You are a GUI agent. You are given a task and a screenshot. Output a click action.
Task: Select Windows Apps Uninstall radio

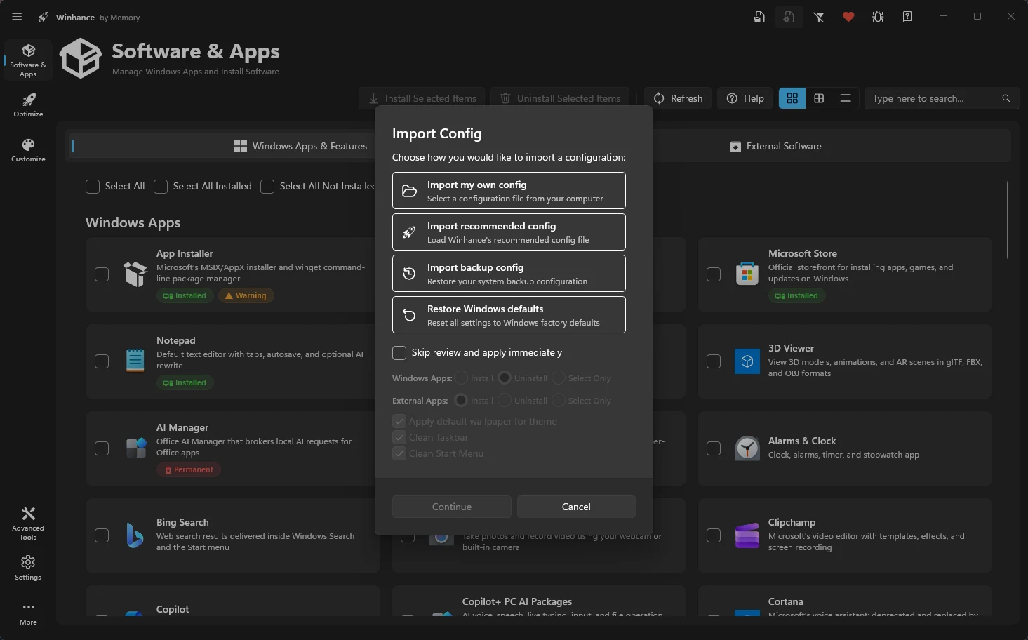coord(505,378)
